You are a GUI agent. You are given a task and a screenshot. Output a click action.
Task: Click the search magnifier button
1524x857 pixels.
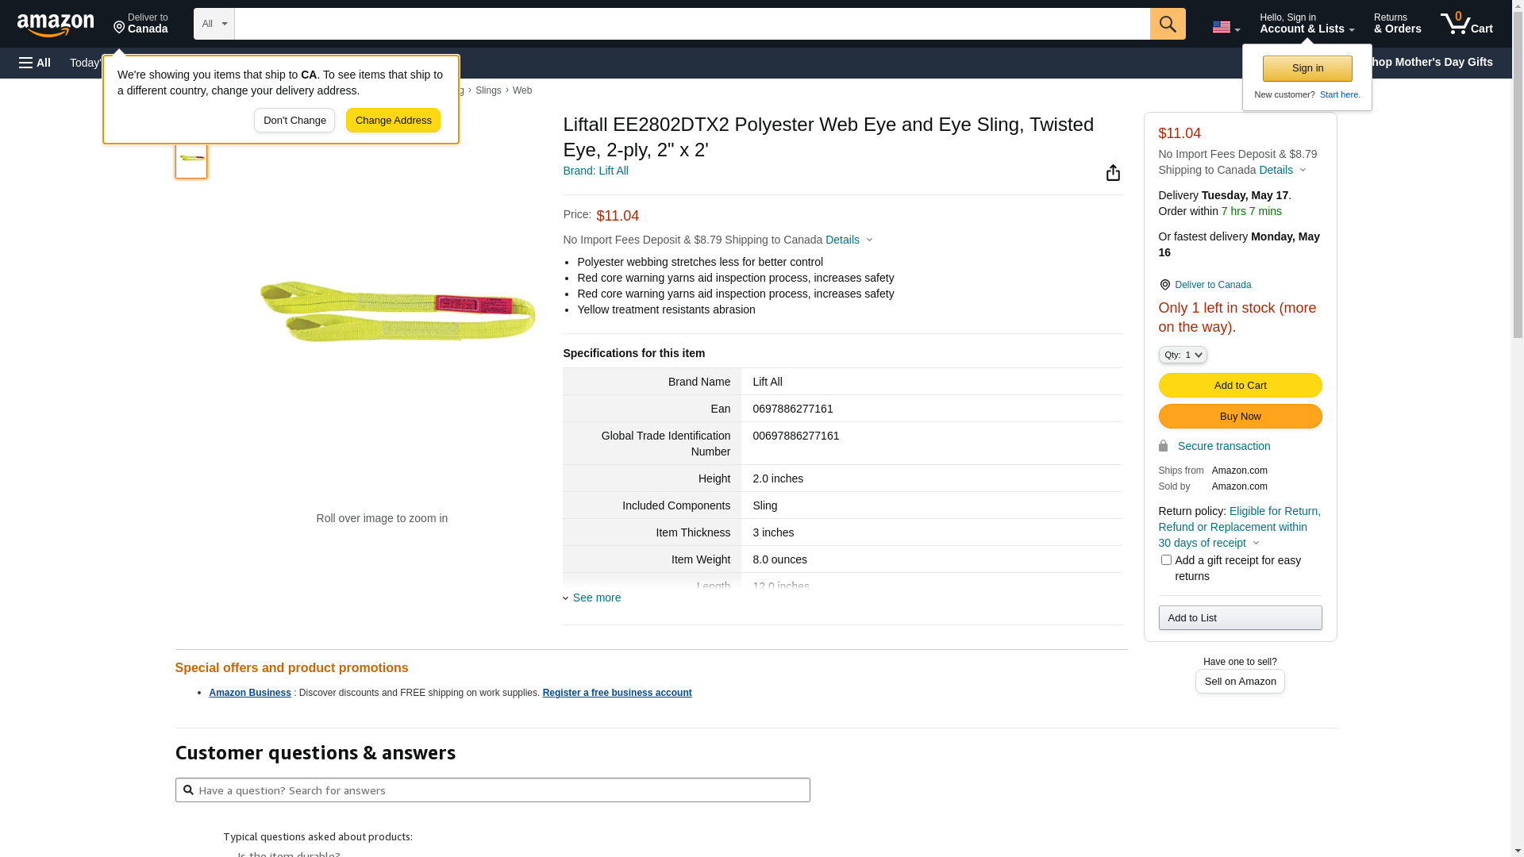pyautogui.click(x=1168, y=24)
